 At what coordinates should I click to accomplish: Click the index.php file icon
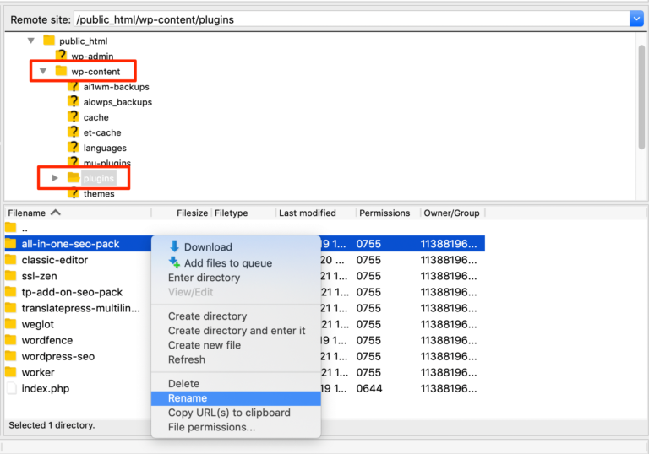[12, 388]
